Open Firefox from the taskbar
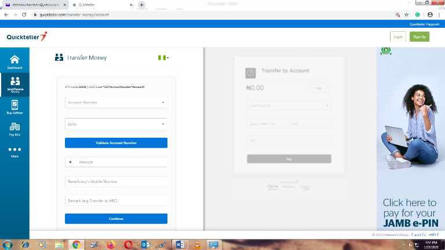 click(x=110, y=244)
